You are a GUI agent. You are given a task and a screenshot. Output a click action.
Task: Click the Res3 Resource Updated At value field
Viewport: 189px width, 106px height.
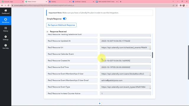coord(125,41)
